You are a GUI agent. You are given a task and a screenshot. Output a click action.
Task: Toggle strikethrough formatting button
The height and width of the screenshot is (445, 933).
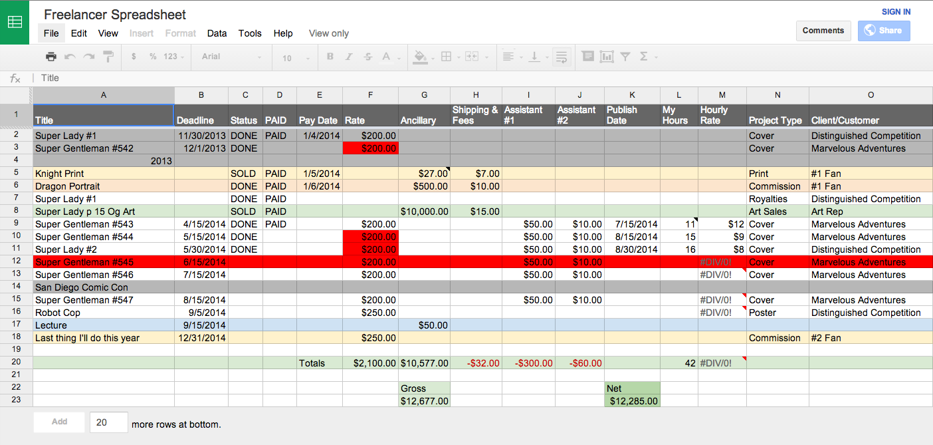368,57
